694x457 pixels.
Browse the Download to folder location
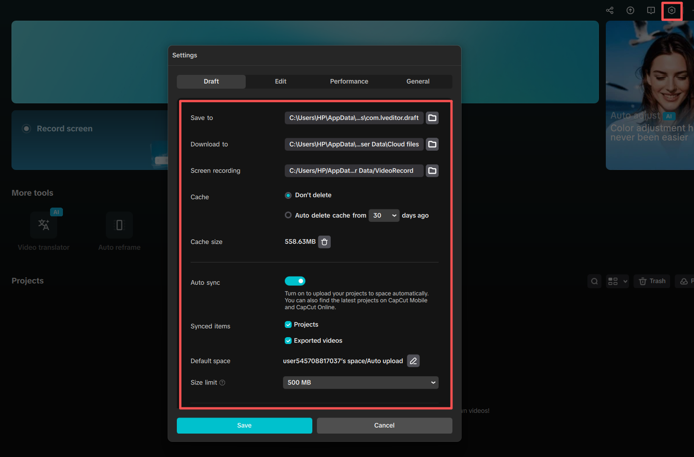click(x=432, y=144)
